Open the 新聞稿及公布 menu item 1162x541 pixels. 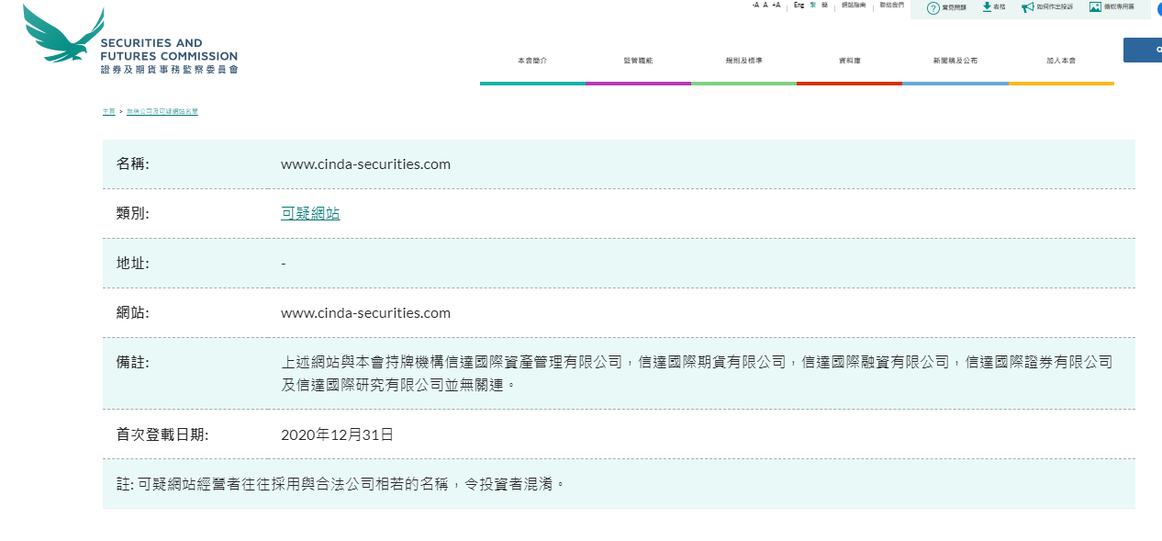coord(955,61)
